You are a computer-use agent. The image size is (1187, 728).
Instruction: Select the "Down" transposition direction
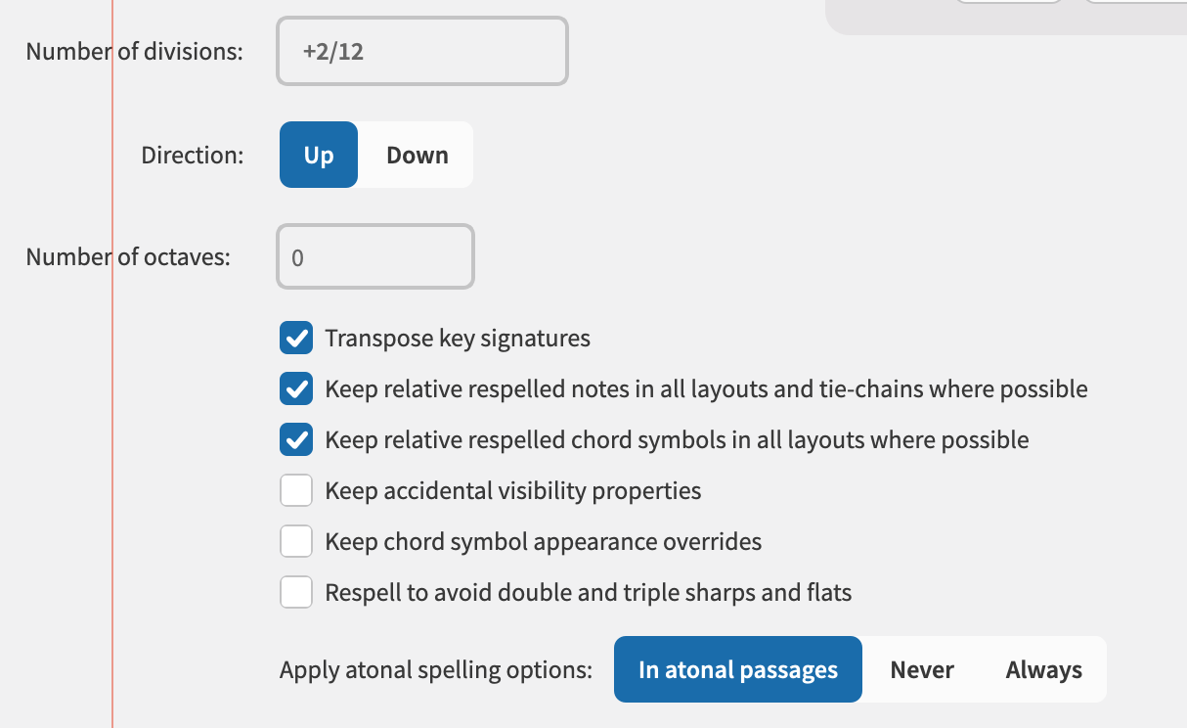tap(418, 155)
